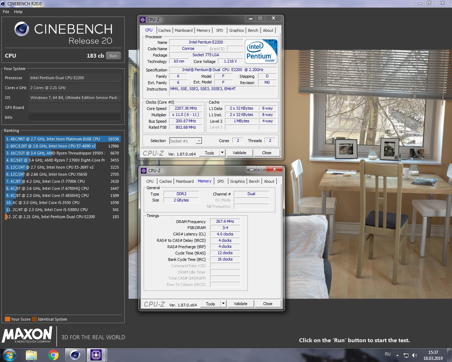Click Tools button in lower CPU-Z
Viewport: 452px width, 362px height.
tap(210, 304)
